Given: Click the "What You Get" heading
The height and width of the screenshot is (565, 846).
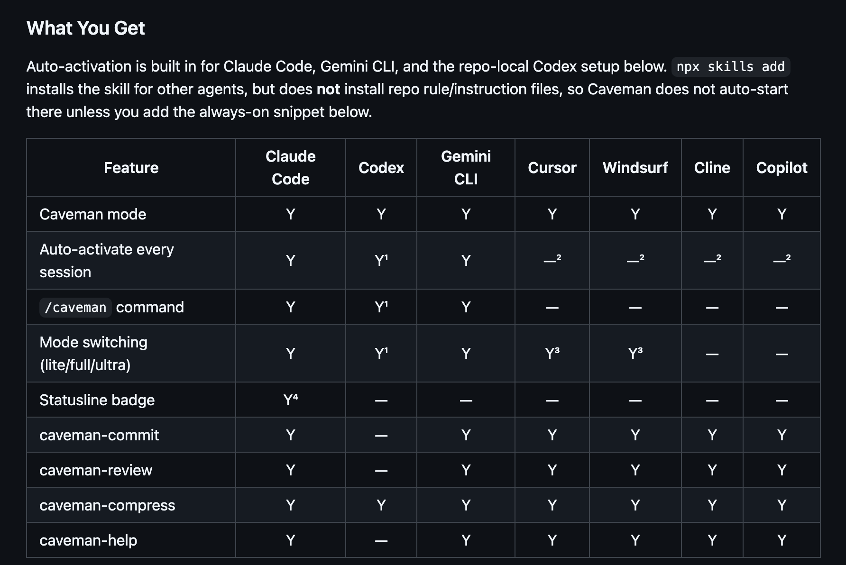Looking at the screenshot, I should pos(85,28).
